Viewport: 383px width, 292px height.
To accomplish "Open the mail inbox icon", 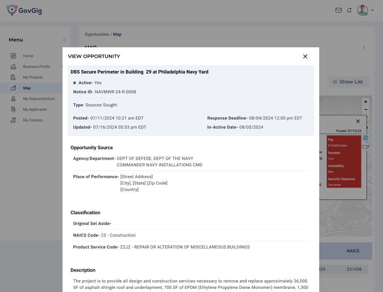I will click(x=338, y=10).
